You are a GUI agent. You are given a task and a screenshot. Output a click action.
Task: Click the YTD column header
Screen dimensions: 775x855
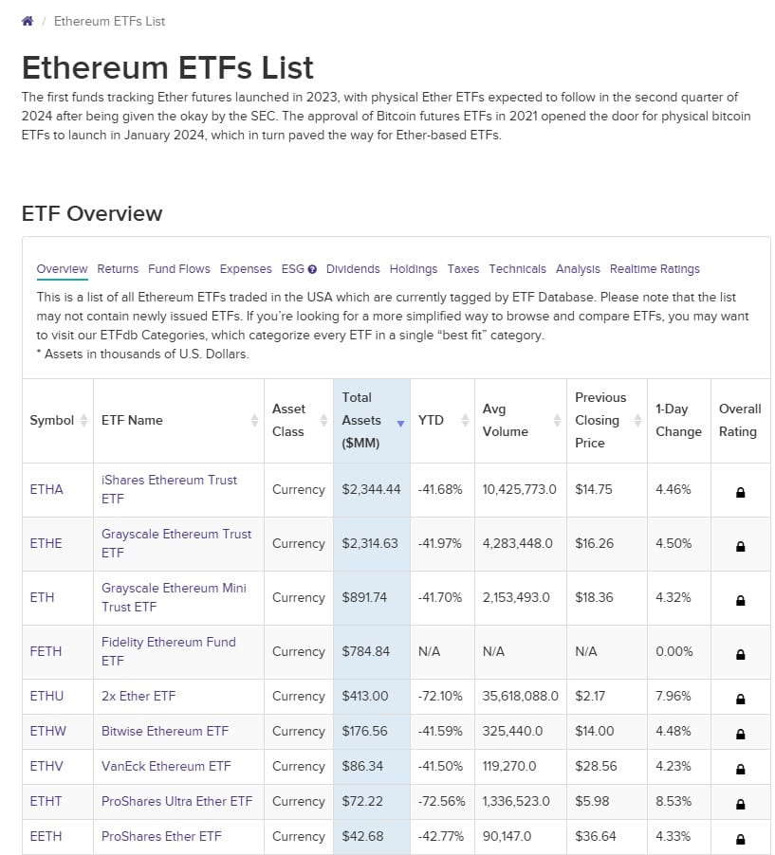pyautogui.click(x=431, y=420)
